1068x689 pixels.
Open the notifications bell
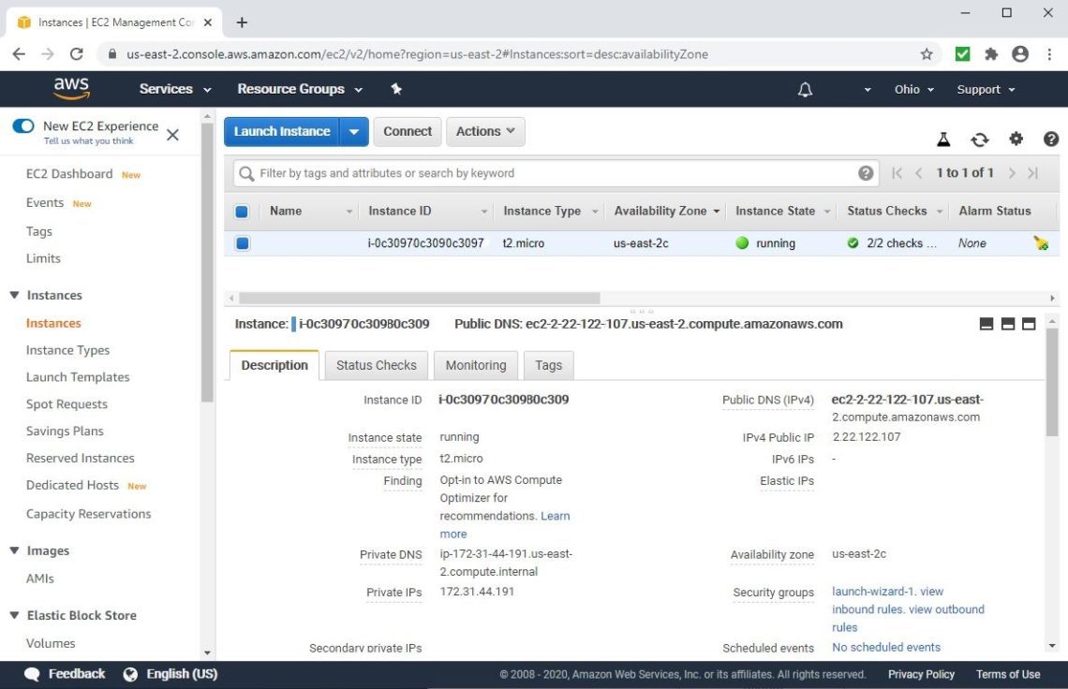(x=805, y=89)
